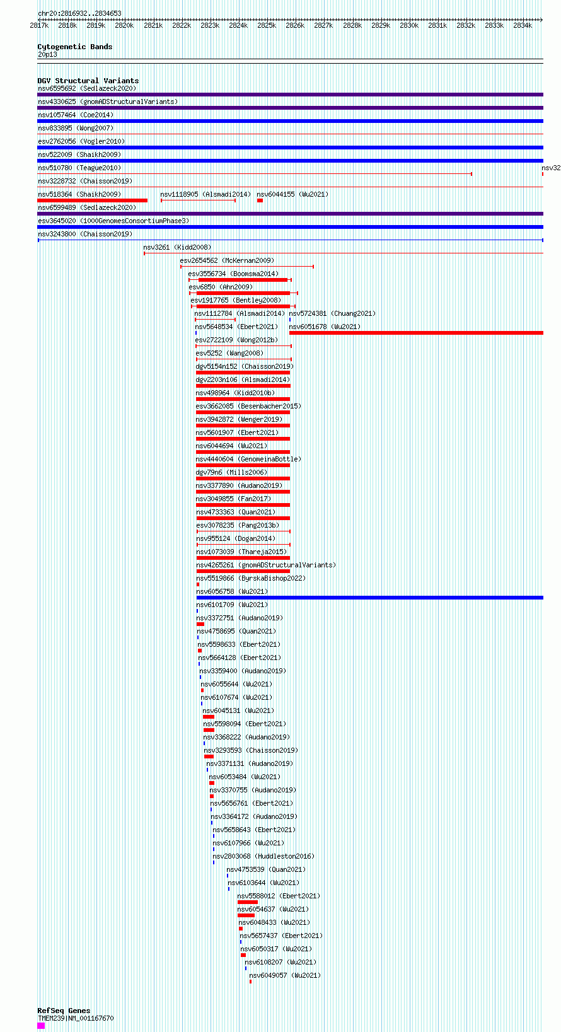Screen dimensions: 561x1032
Task: Click nsv4440604 (GenomeinaBottle) label
Action: click(x=249, y=459)
